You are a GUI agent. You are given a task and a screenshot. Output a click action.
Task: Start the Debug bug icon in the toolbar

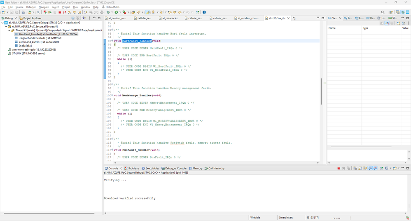pyautogui.click(x=108, y=12)
